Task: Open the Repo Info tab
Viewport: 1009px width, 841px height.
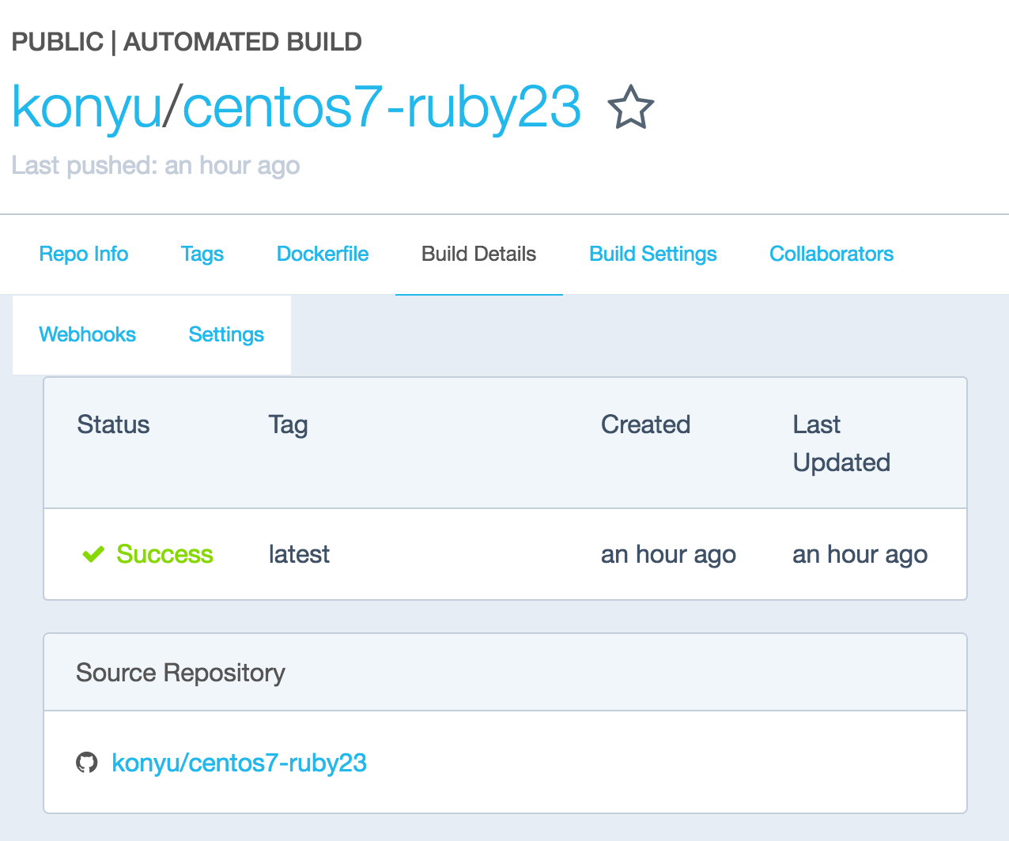Action: pyautogui.click(x=83, y=254)
